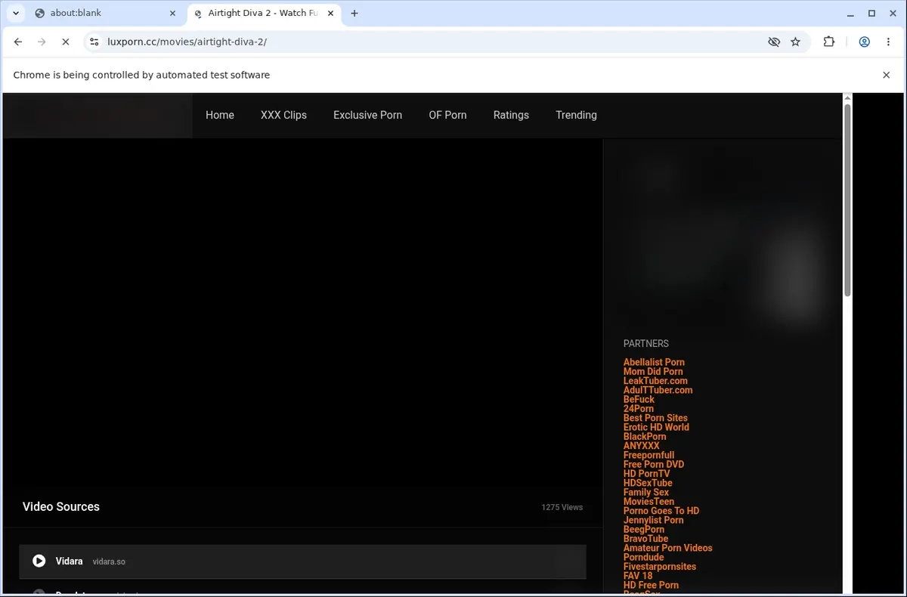Viewport: 907px width, 597px height.
Task: Open the OF Porn menu item
Action: (447, 115)
